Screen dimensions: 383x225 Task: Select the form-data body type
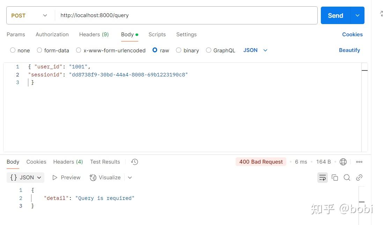pos(39,50)
